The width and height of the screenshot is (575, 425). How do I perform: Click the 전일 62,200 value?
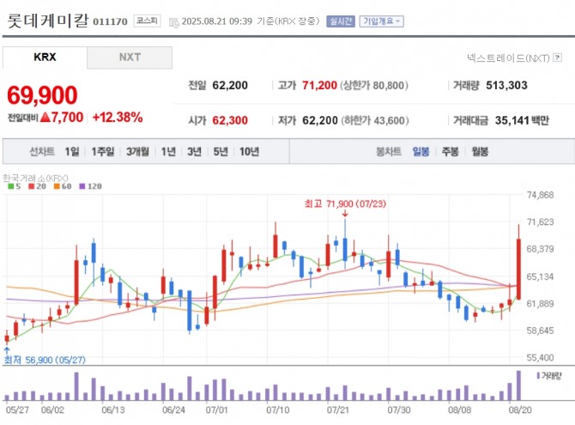230,85
